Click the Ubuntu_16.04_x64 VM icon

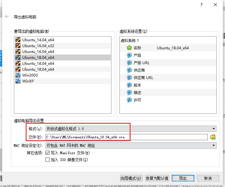pos(18,51)
